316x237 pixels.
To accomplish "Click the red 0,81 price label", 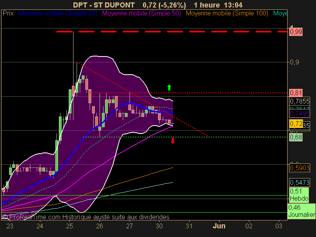I will (296, 93).
